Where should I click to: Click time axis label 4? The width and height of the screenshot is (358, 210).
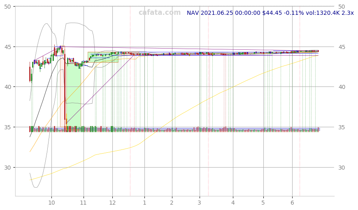coord(233,203)
